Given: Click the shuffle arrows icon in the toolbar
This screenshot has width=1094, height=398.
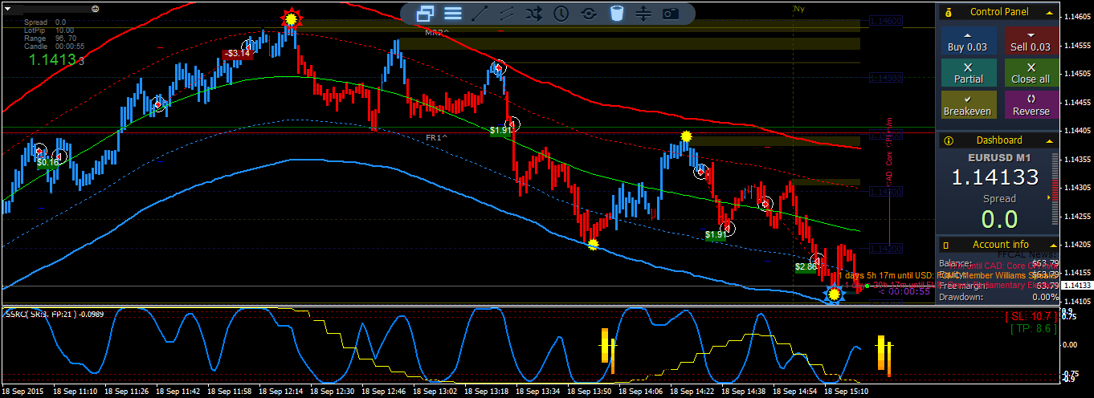Looking at the screenshot, I should [x=534, y=13].
